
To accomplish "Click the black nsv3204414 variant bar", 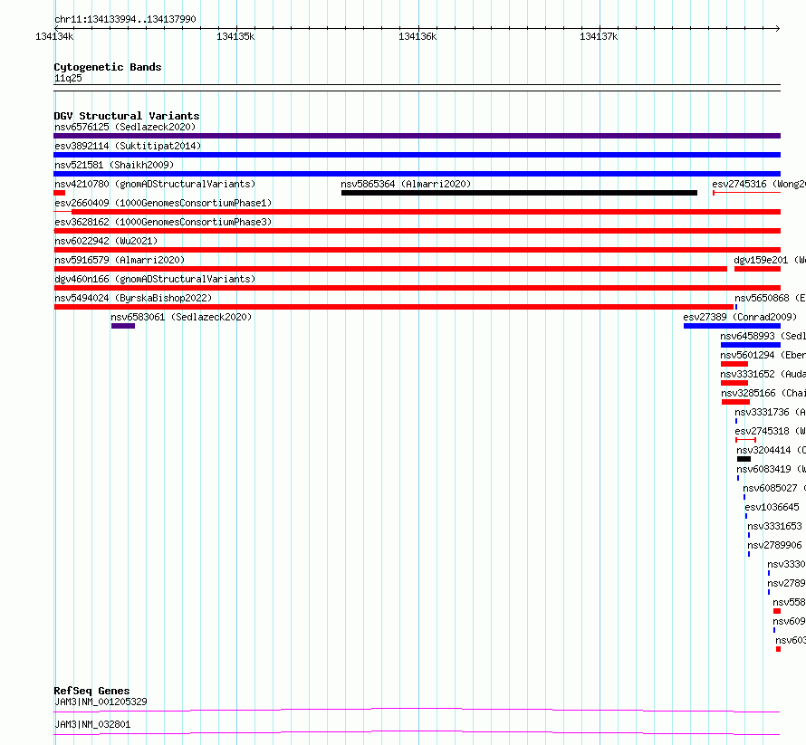I will pyautogui.click(x=744, y=459).
